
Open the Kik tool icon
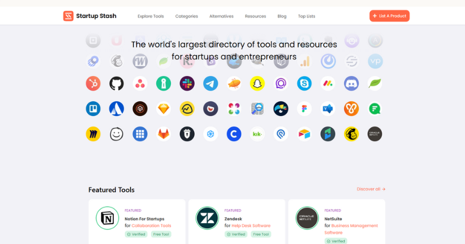click(x=257, y=134)
